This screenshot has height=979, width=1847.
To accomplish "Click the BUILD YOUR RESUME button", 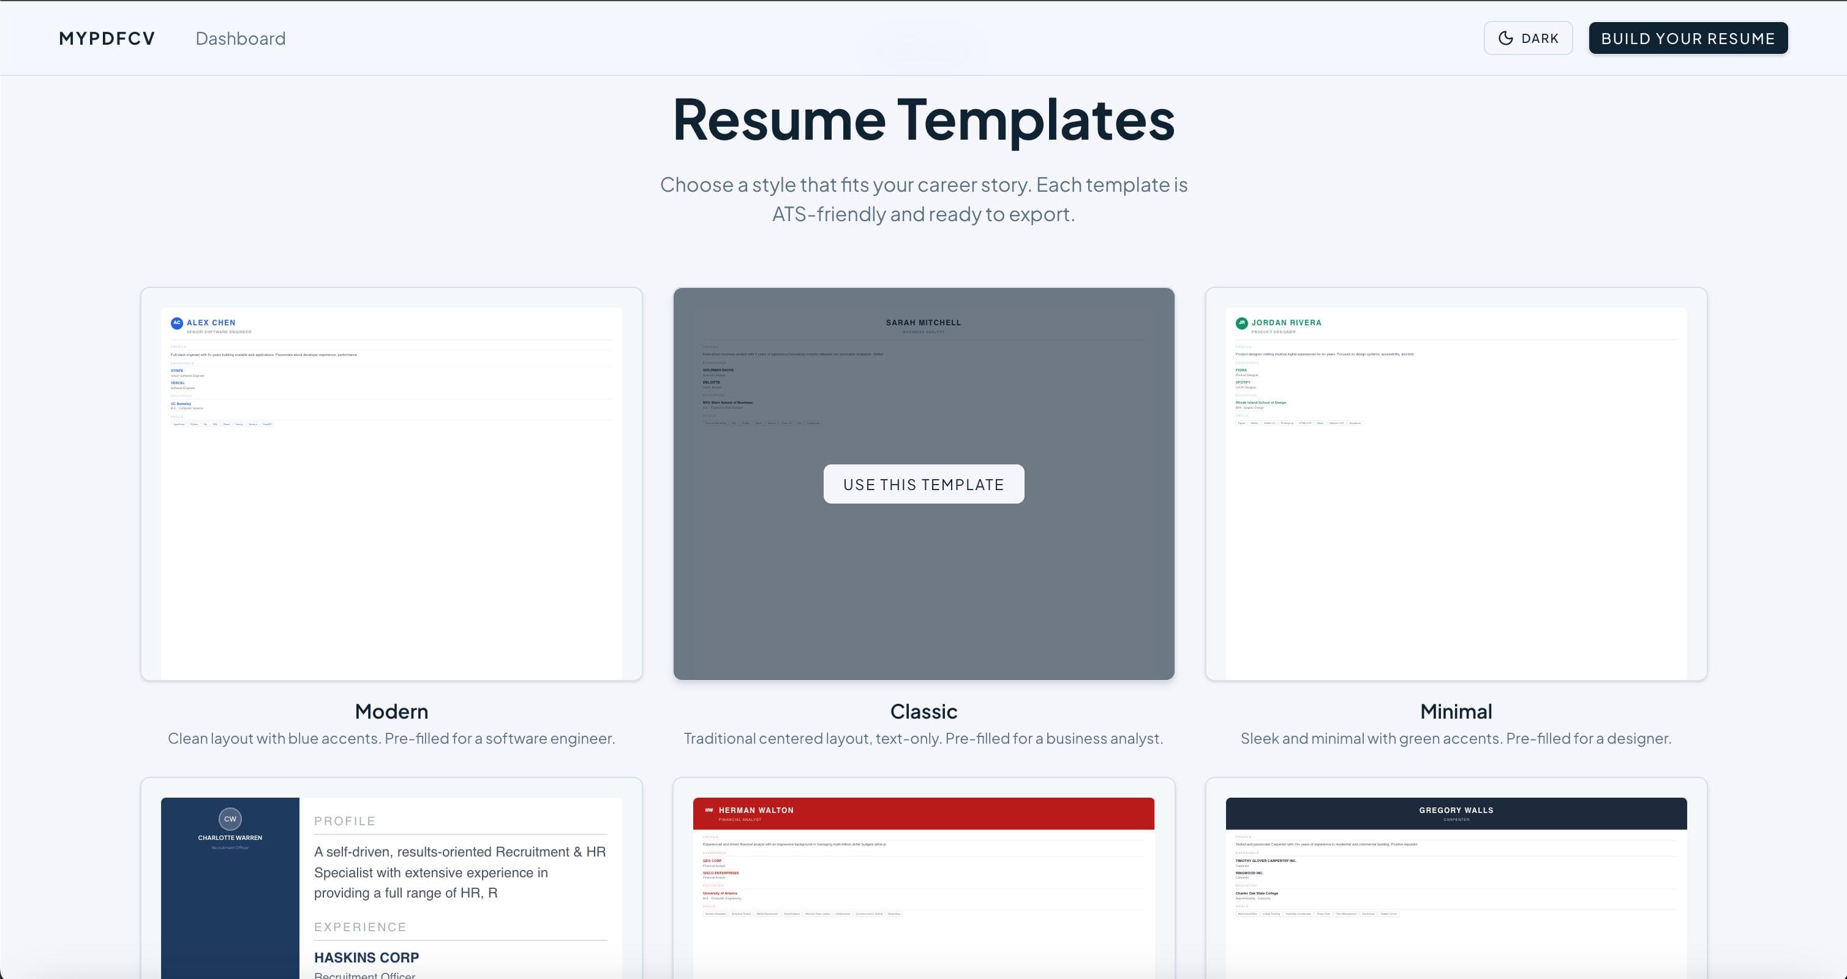I will click(x=1688, y=38).
